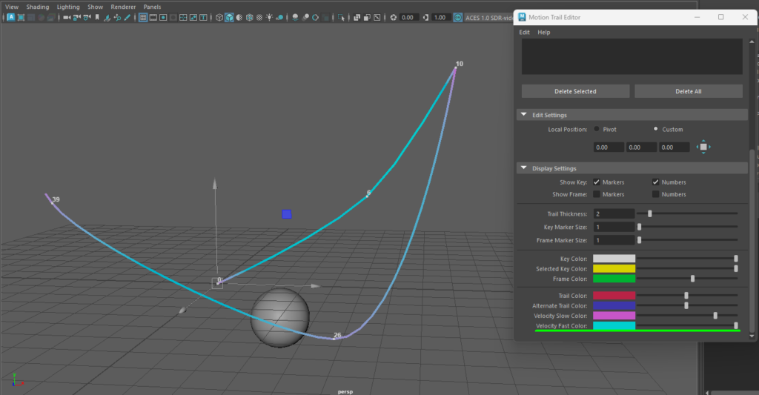Screen dimensions: 759x395
Task: Click the custom position pivot-picker icon
Action: point(703,147)
